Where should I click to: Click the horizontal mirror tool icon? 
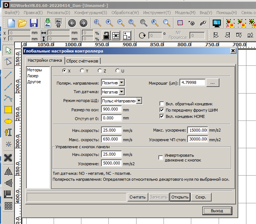click(x=8, y=171)
